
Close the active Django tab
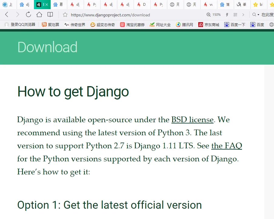(46, 5)
